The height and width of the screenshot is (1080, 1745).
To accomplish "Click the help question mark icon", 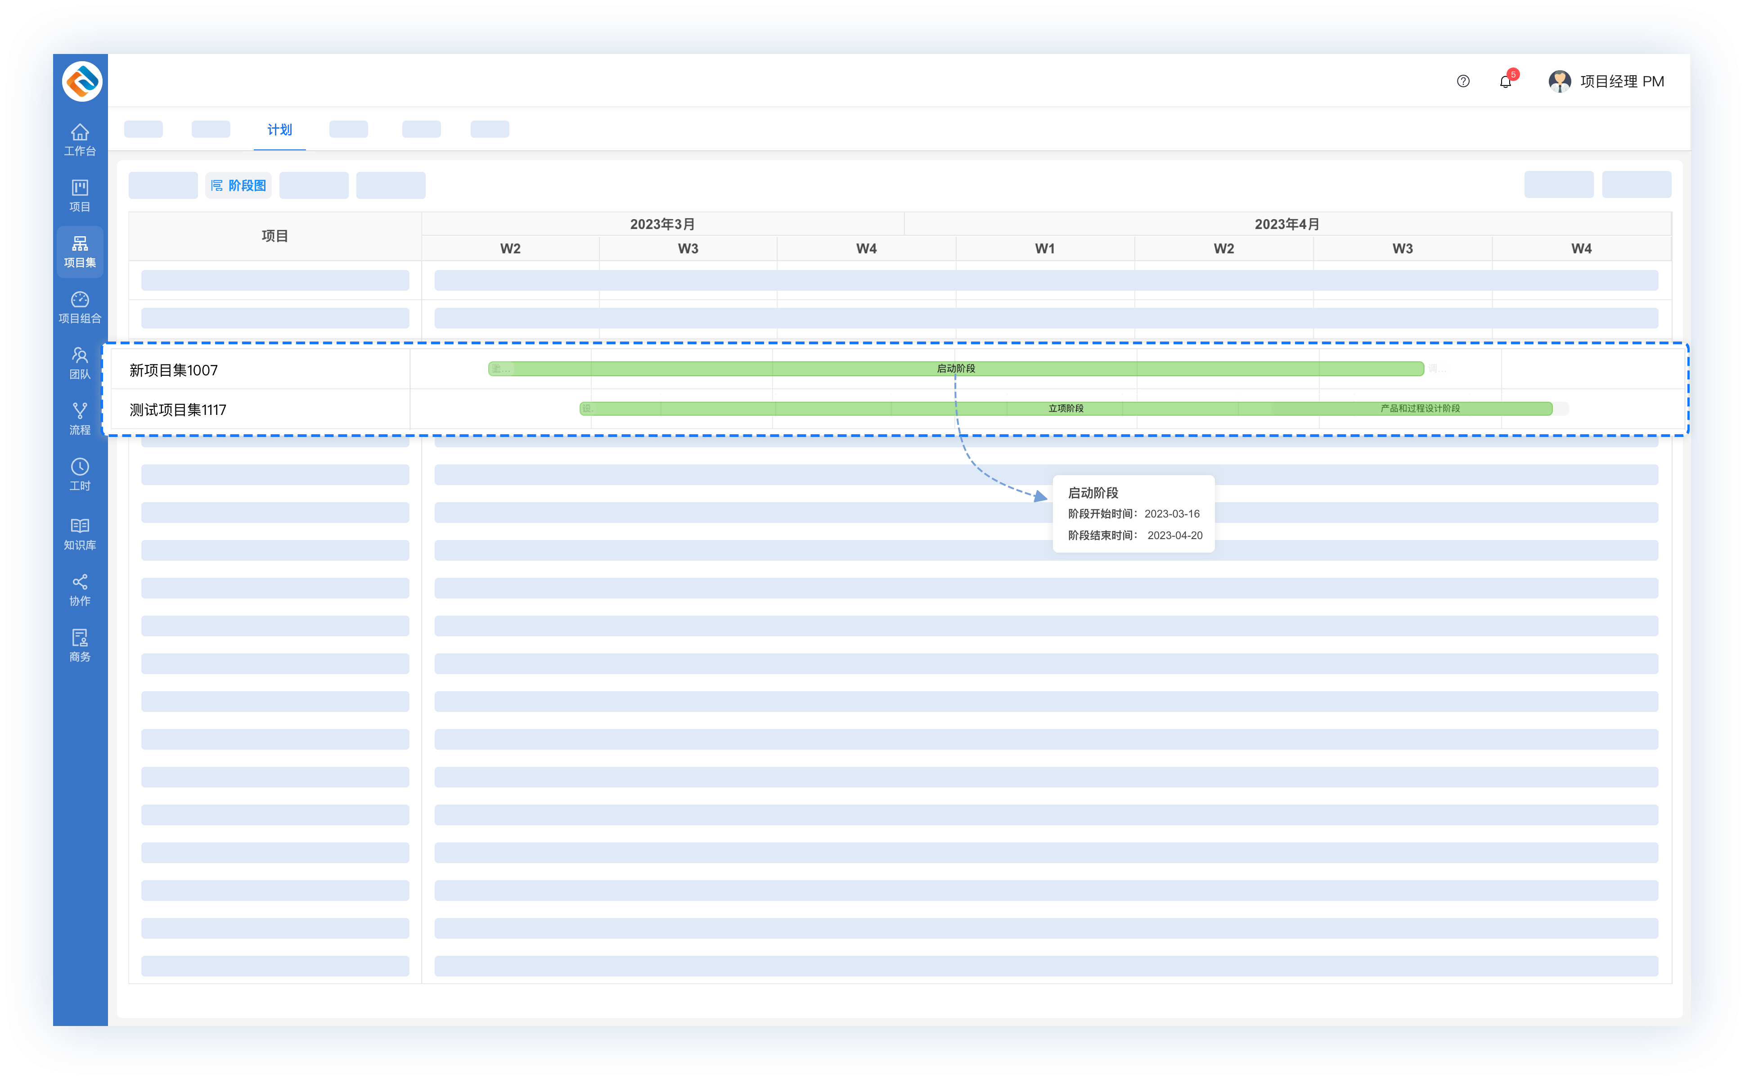I will point(1463,81).
